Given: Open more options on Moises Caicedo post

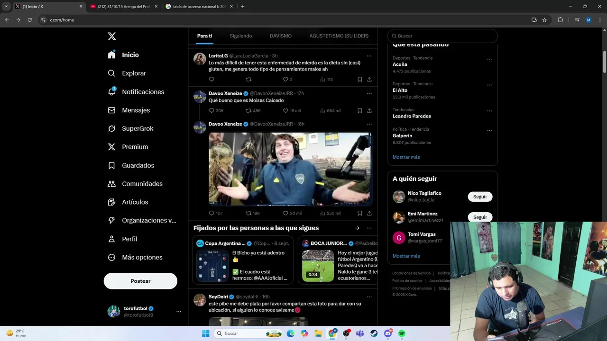Looking at the screenshot, I should click(x=369, y=93).
